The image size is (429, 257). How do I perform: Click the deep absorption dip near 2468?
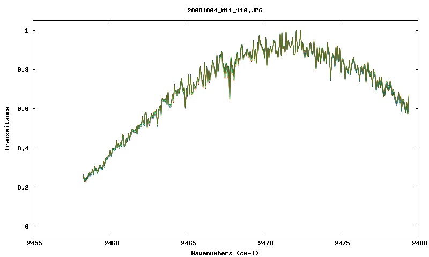tap(230, 99)
